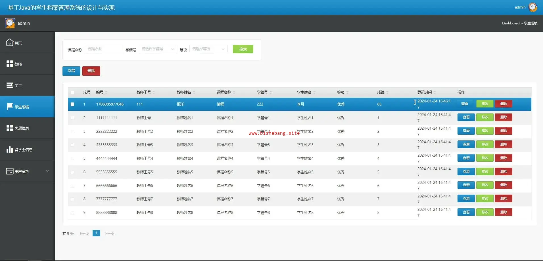The image size is (543, 261).
Task: Click the 课程名称 search input field
Action: pyautogui.click(x=104, y=49)
